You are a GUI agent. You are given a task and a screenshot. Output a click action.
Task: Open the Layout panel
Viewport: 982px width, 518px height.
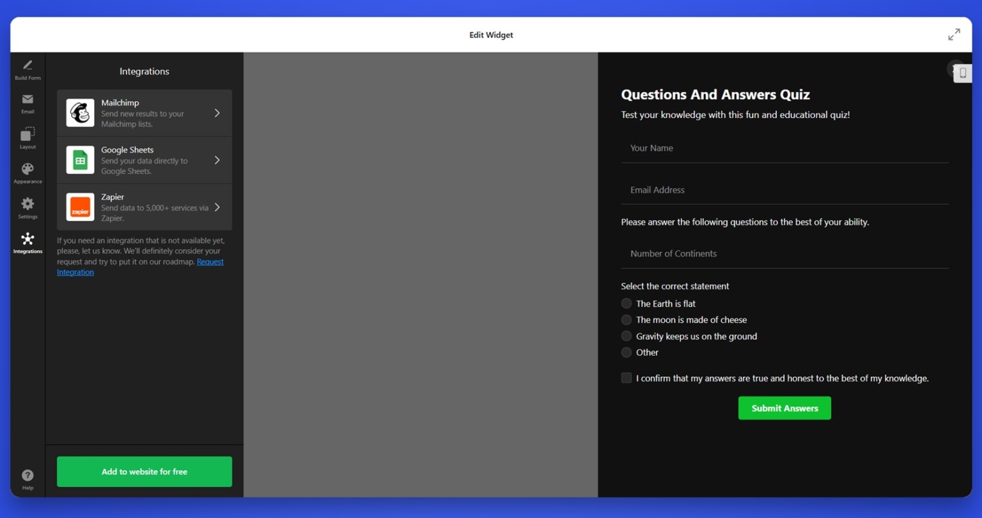[x=27, y=138]
